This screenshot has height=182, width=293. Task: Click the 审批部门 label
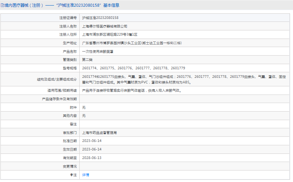(x=70, y=133)
